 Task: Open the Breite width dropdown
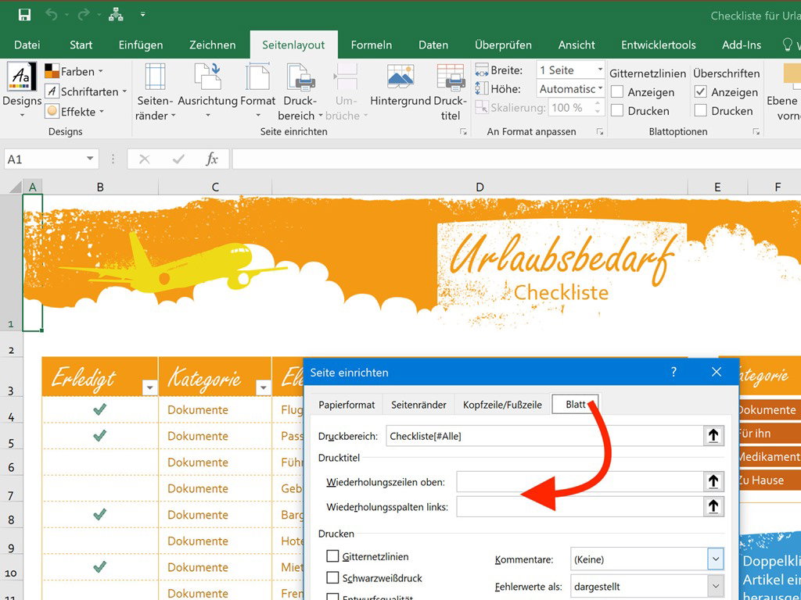coord(599,70)
